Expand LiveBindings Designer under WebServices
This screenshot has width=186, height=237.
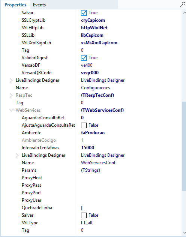(x=17, y=155)
